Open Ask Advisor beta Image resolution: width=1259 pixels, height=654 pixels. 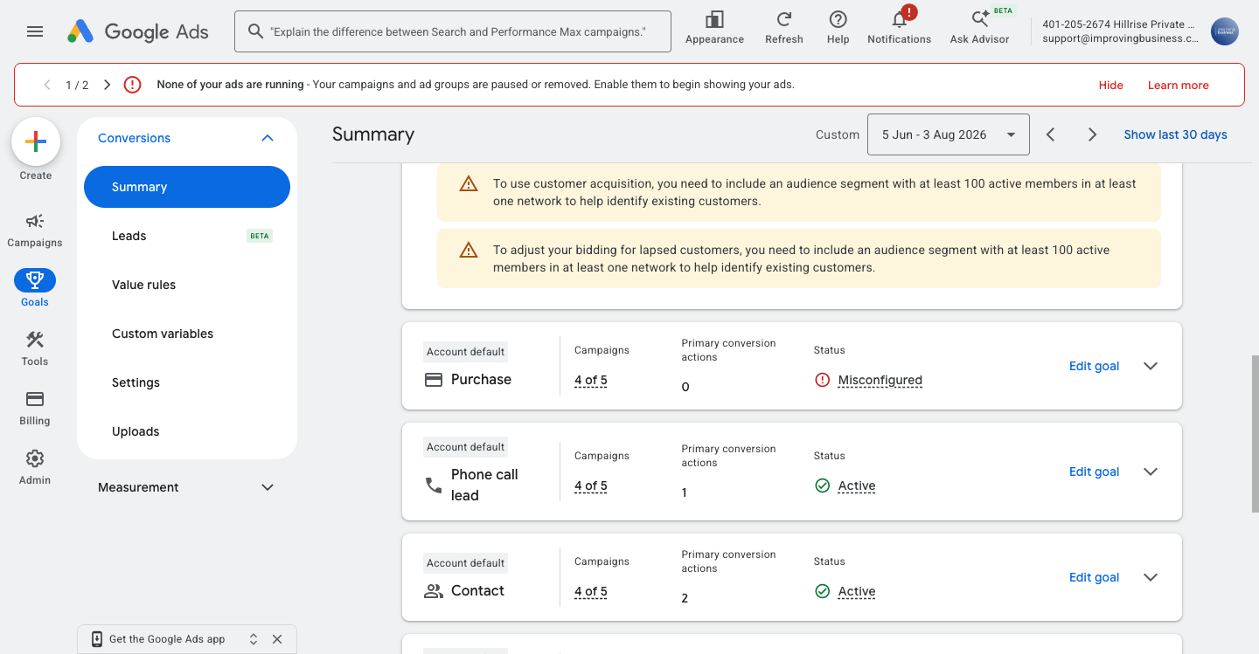(x=979, y=28)
